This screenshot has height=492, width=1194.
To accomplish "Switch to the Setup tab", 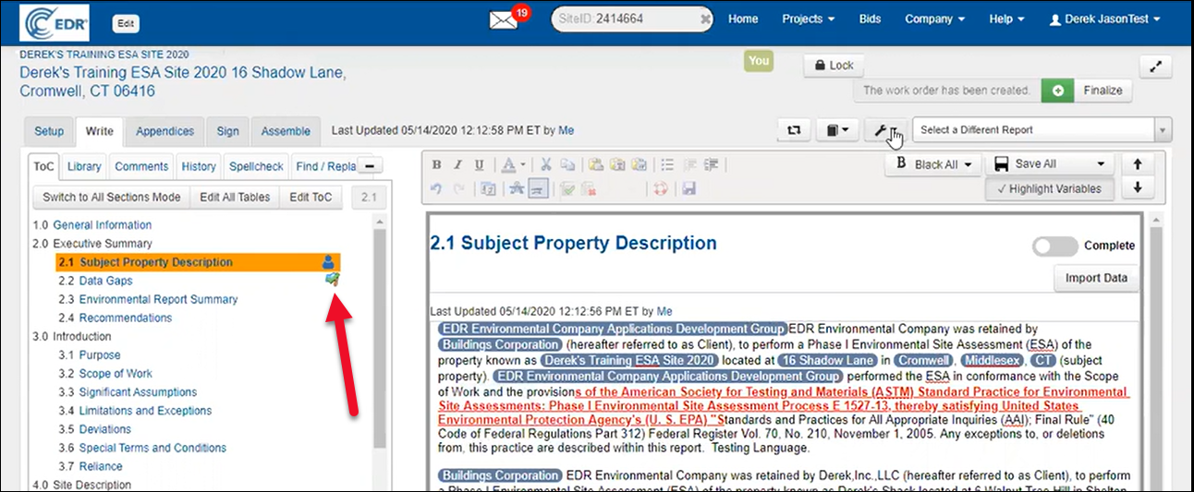I will [x=49, y=131].
